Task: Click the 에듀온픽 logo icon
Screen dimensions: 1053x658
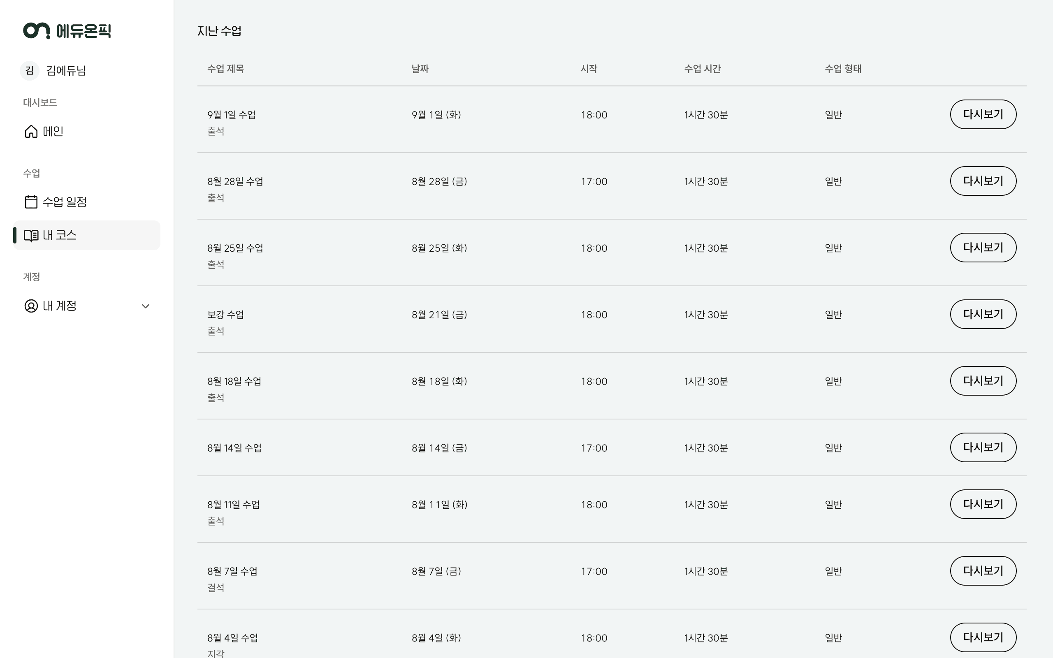Action: click(37, 30)
